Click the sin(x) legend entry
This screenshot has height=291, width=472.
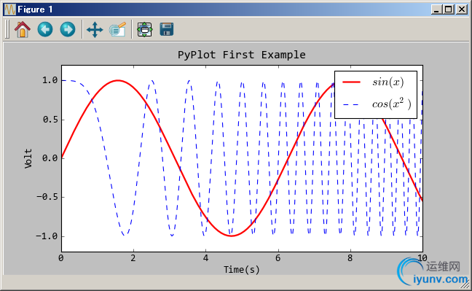pos(388,82)
